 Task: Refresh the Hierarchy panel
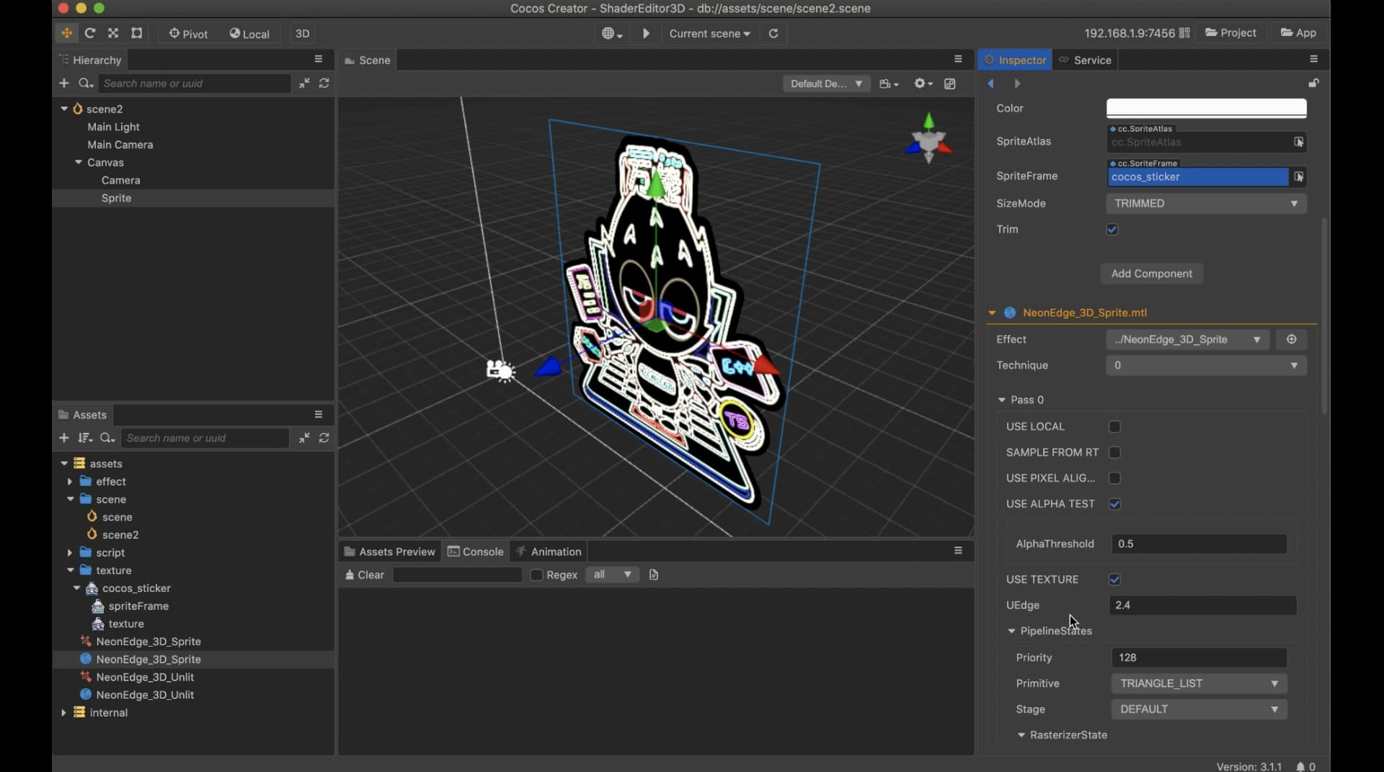click(x=324, y=84)
